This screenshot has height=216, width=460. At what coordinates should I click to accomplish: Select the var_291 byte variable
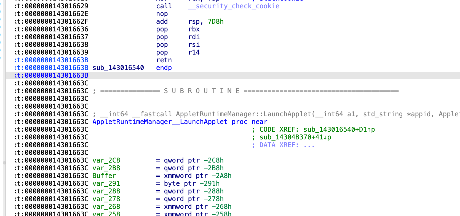pyautogui.click(x=106, y=183)
